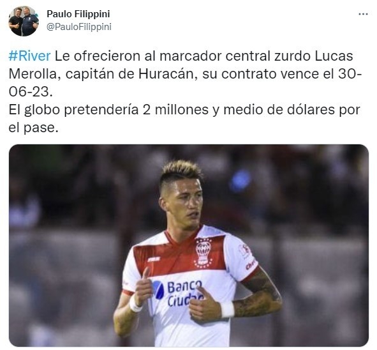Click the blurred blue light in photo background

pyautogui.click(x=240, y=181)
